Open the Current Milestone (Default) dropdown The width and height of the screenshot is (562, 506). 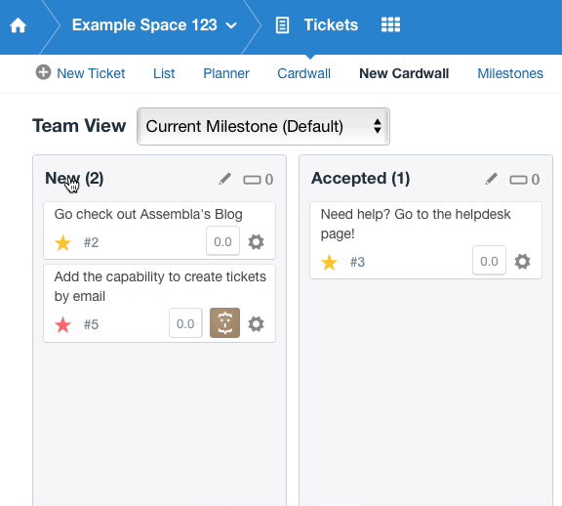[263, 126]
